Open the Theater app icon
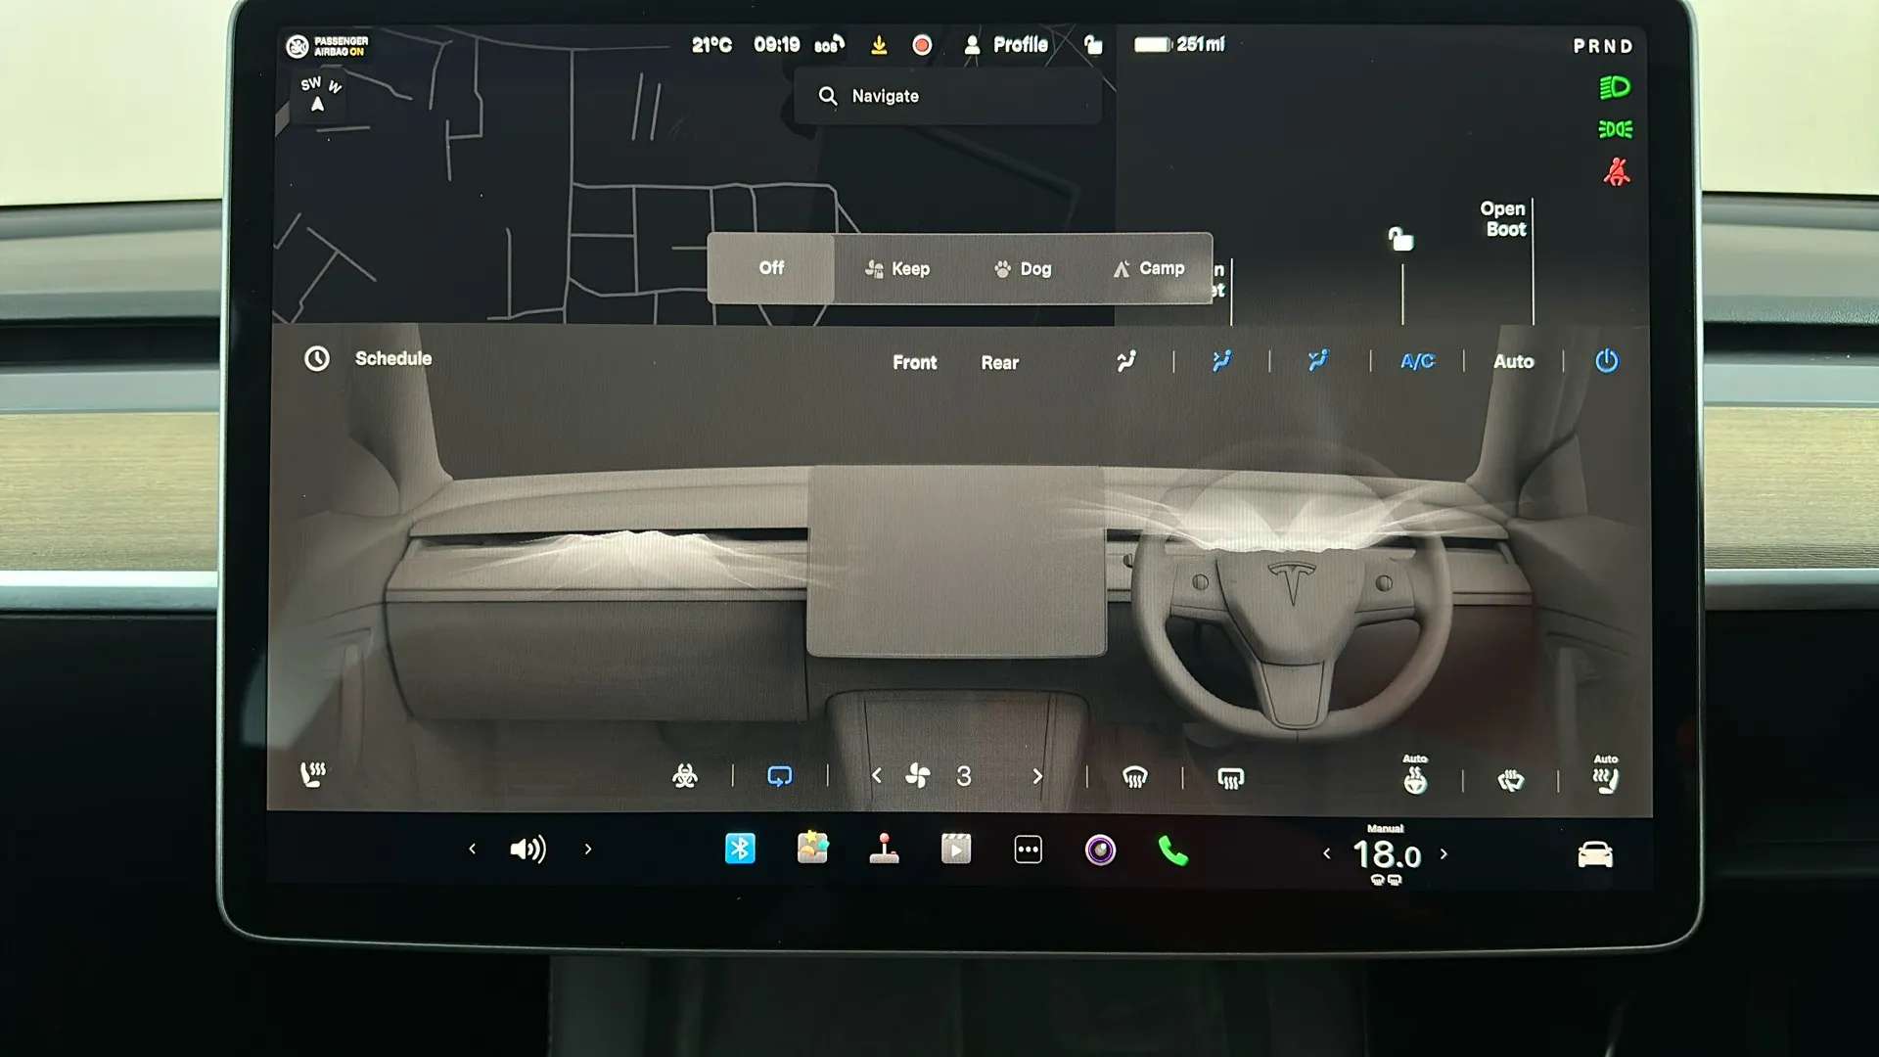The height and width of the screenshot is (1057, 1879). (x=956, y=849)
